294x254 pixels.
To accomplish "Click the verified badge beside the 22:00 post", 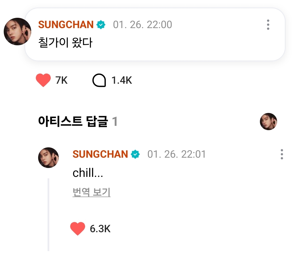I will tap(101, 25).
